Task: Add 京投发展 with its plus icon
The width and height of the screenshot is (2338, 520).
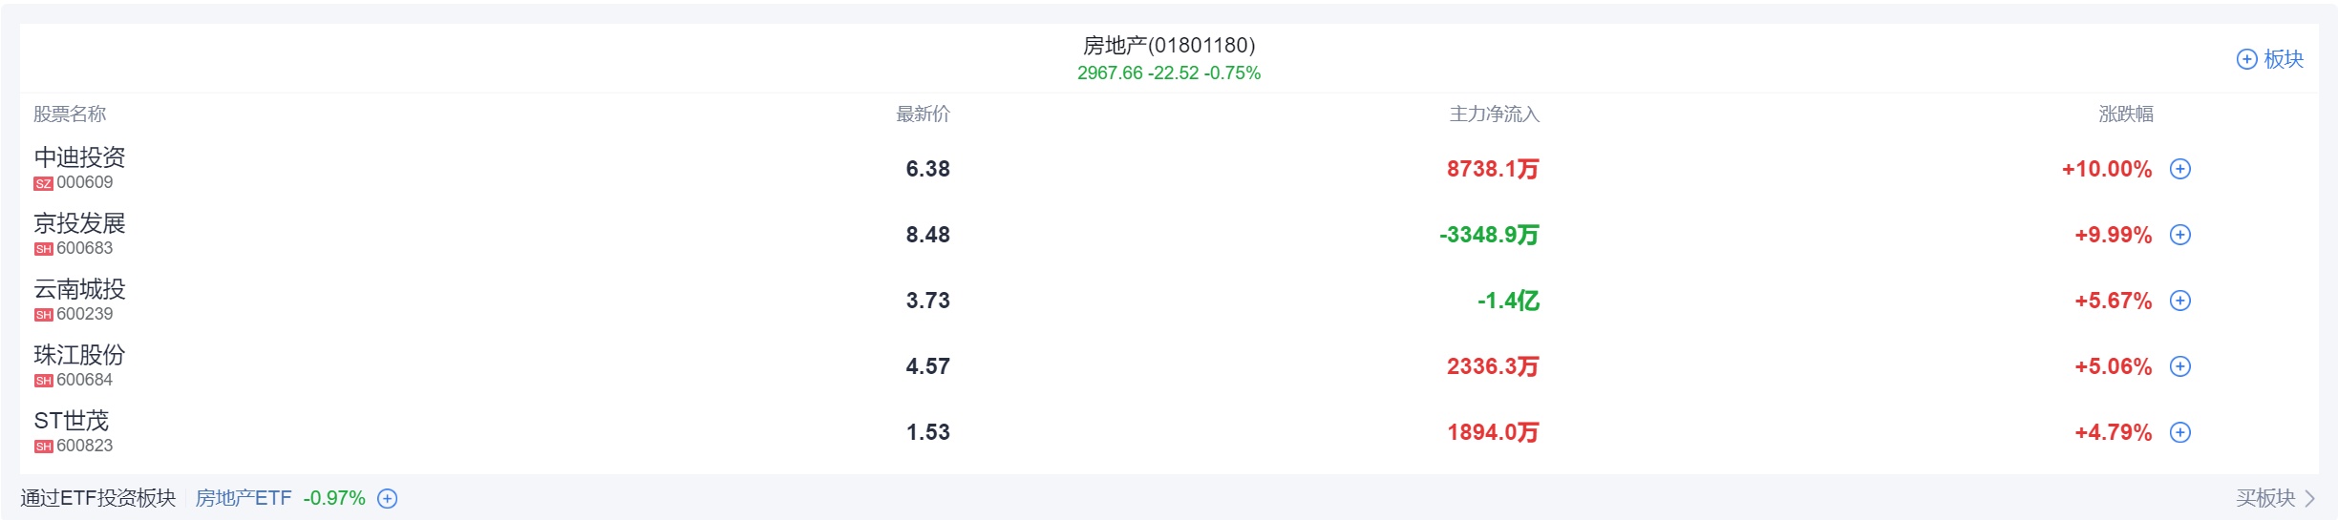Action: tap(2179, 235)
